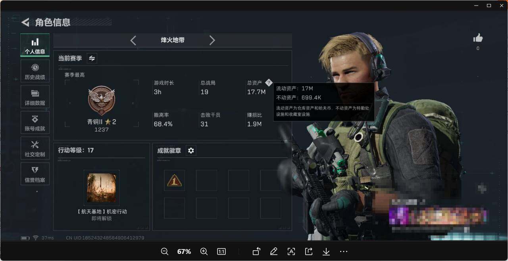Screen dimensions: 508x261
Task: Open 详细数据 statistics panel
Action: tap(35, 97)
